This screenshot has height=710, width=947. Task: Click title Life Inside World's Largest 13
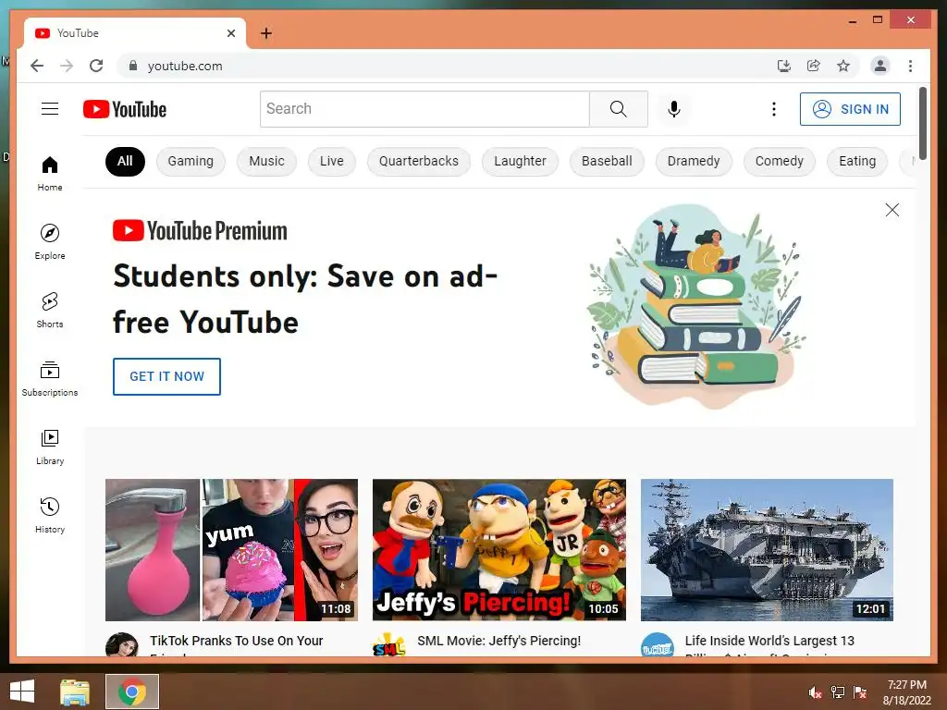[x=769, y=641]
